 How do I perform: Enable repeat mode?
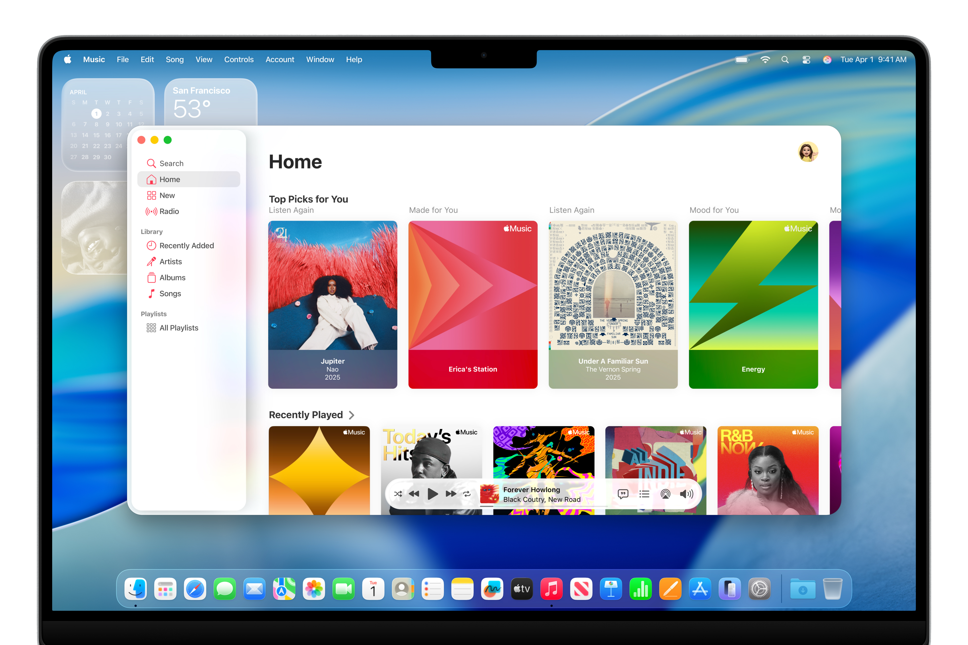467,494
